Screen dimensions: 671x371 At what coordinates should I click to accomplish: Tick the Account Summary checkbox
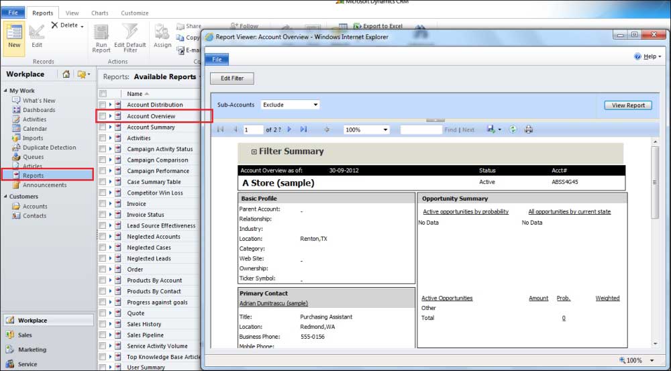pos(103,127)
